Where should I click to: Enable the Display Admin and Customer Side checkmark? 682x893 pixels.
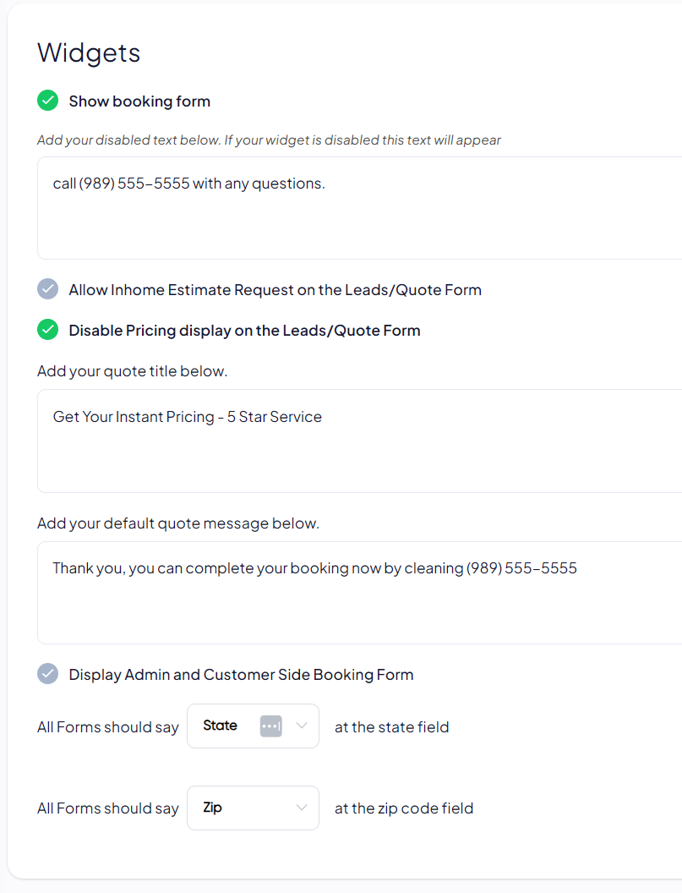pos(48,674)
